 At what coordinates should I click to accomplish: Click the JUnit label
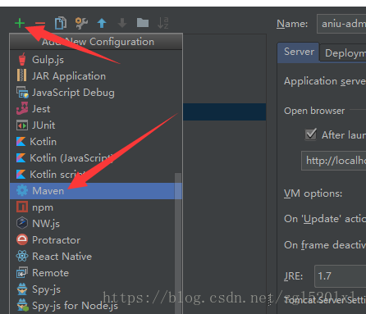pos(43,125)
